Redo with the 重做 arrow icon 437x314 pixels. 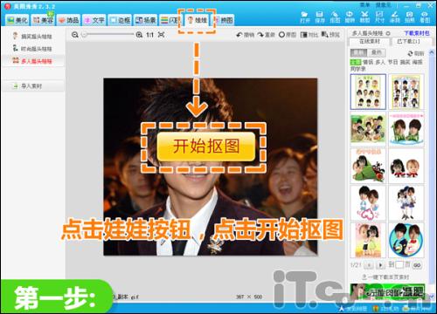pos(266,35)
